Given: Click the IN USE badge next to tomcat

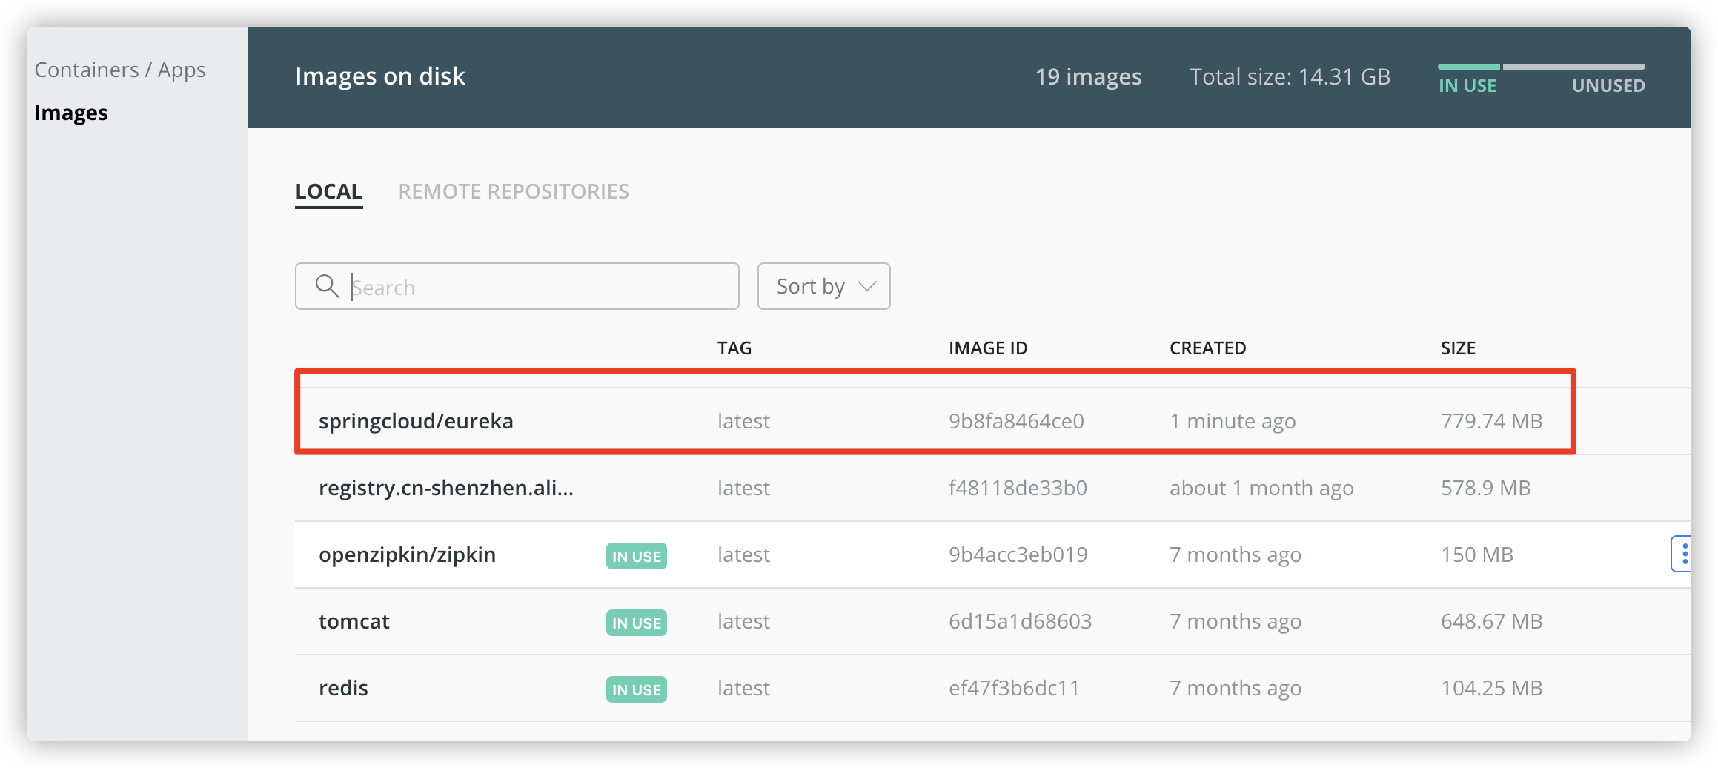Looking at the screenshot, I should pyautogui.click(x=636, y=623).
